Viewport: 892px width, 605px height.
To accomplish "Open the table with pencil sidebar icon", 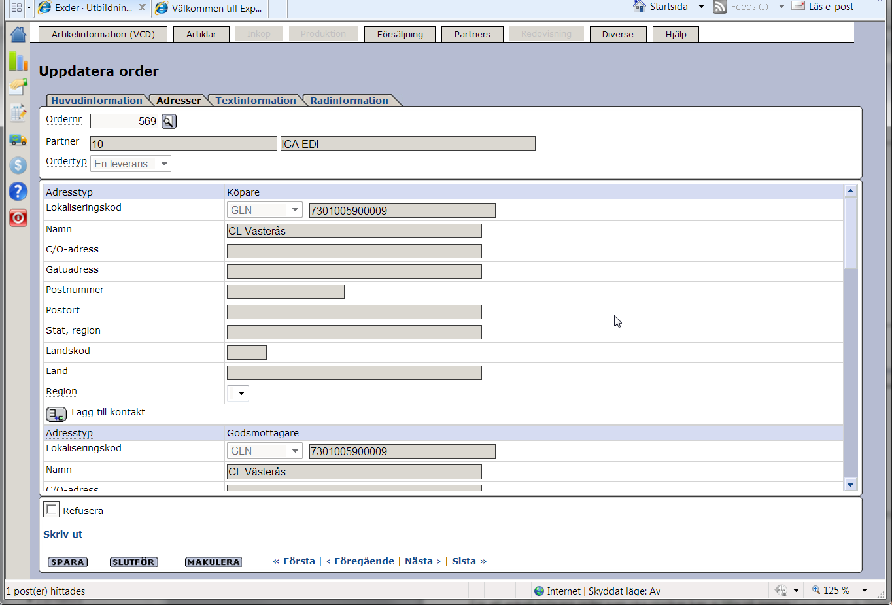I will coord(18,112).
